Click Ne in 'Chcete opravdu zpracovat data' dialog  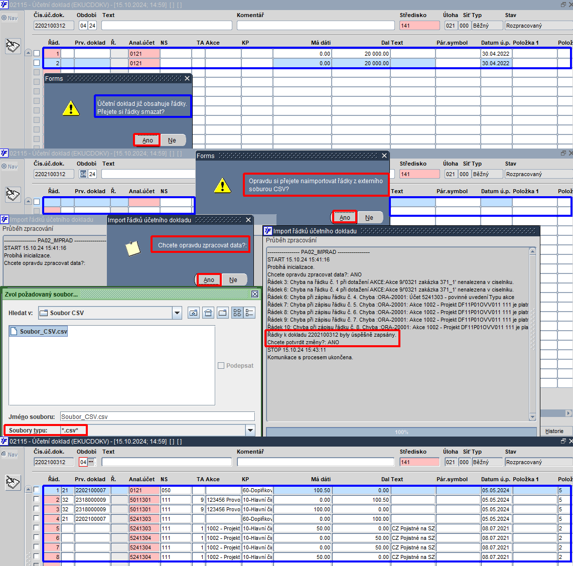pos(233,280)
